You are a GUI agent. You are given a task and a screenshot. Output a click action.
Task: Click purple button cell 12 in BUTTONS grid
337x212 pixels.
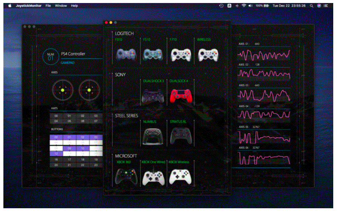coord(56,154)
